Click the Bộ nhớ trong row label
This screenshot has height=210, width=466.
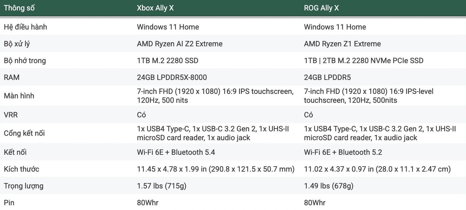[25, 61]
